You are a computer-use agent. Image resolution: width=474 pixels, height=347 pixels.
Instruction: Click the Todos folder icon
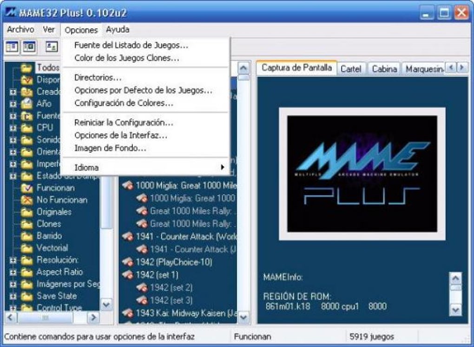click(26, 68)
